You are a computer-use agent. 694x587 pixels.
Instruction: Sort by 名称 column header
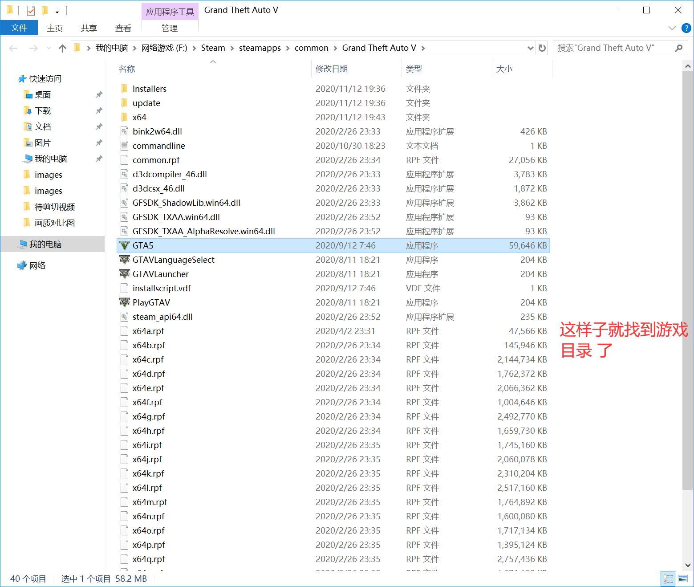pos(127,69)
